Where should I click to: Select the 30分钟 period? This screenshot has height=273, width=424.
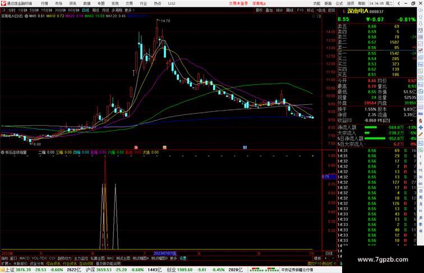click(60, 10)
